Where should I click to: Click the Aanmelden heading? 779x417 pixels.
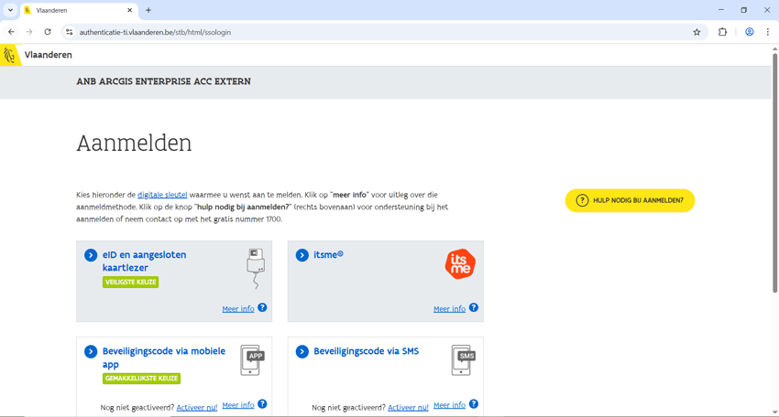134,144
